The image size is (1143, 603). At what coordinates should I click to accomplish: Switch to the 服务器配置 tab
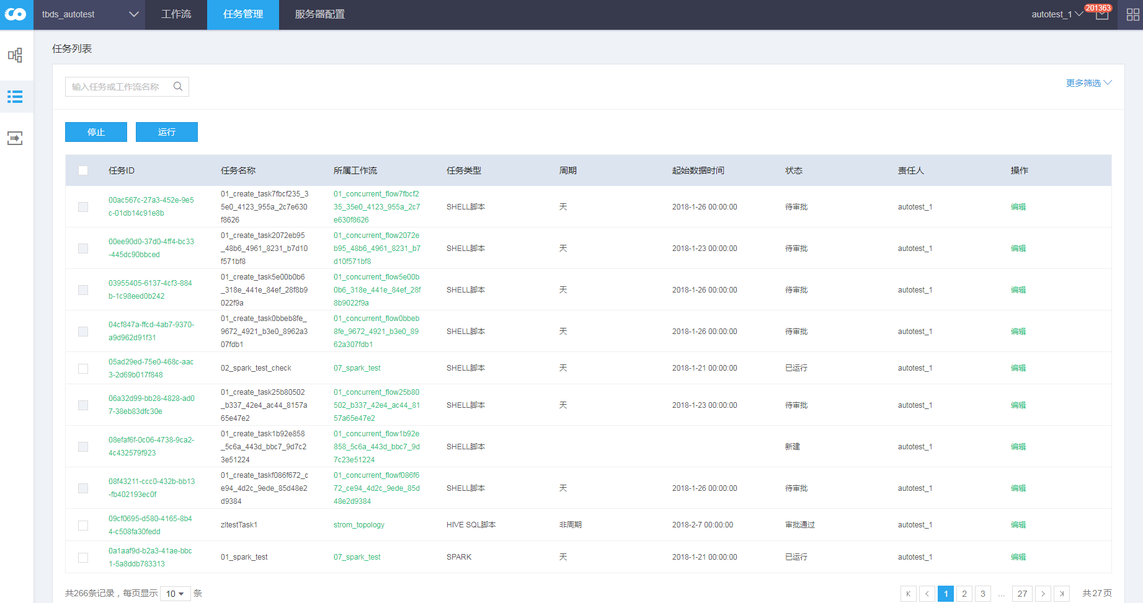(x=319, y=14)
